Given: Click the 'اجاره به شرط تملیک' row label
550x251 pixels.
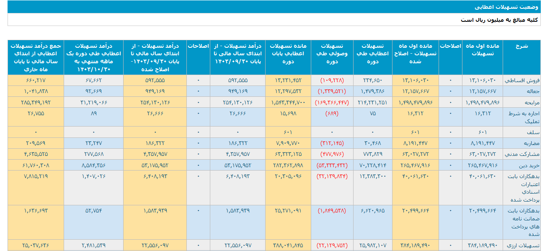Looking at the screenshot, I should (522, 117).
